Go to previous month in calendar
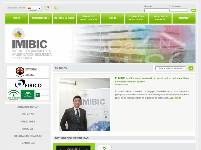This screenshot has width=201, height=150. coord(60,149)
